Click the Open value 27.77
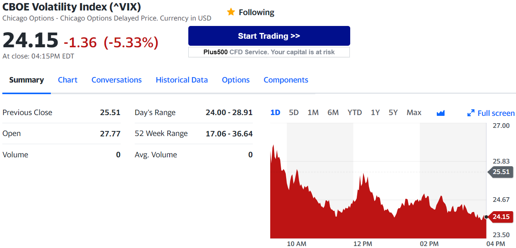 click(x=110, y=134)
